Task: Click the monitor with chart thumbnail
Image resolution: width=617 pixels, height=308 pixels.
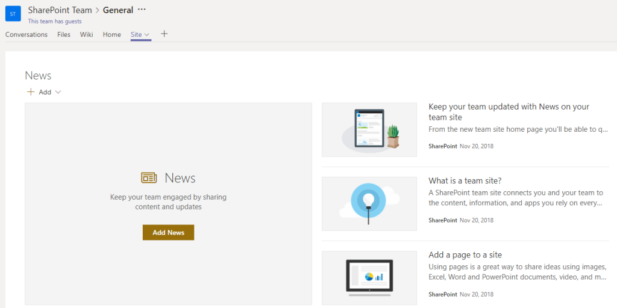Action: coord(369,278)
